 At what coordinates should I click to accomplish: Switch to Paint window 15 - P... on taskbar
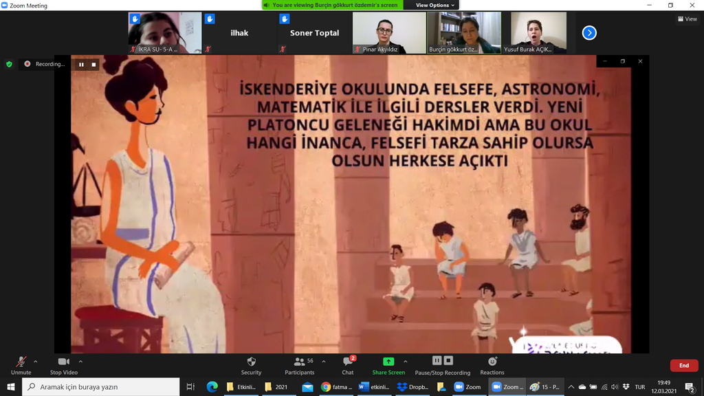tap(544, 386)
